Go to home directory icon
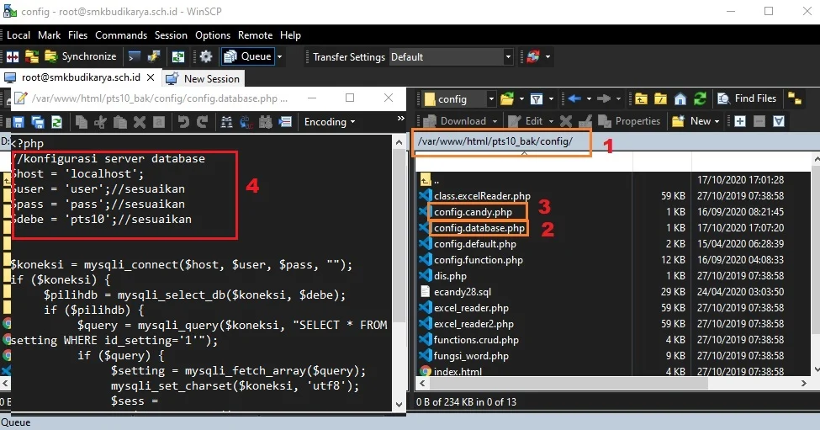 (680, 98)
